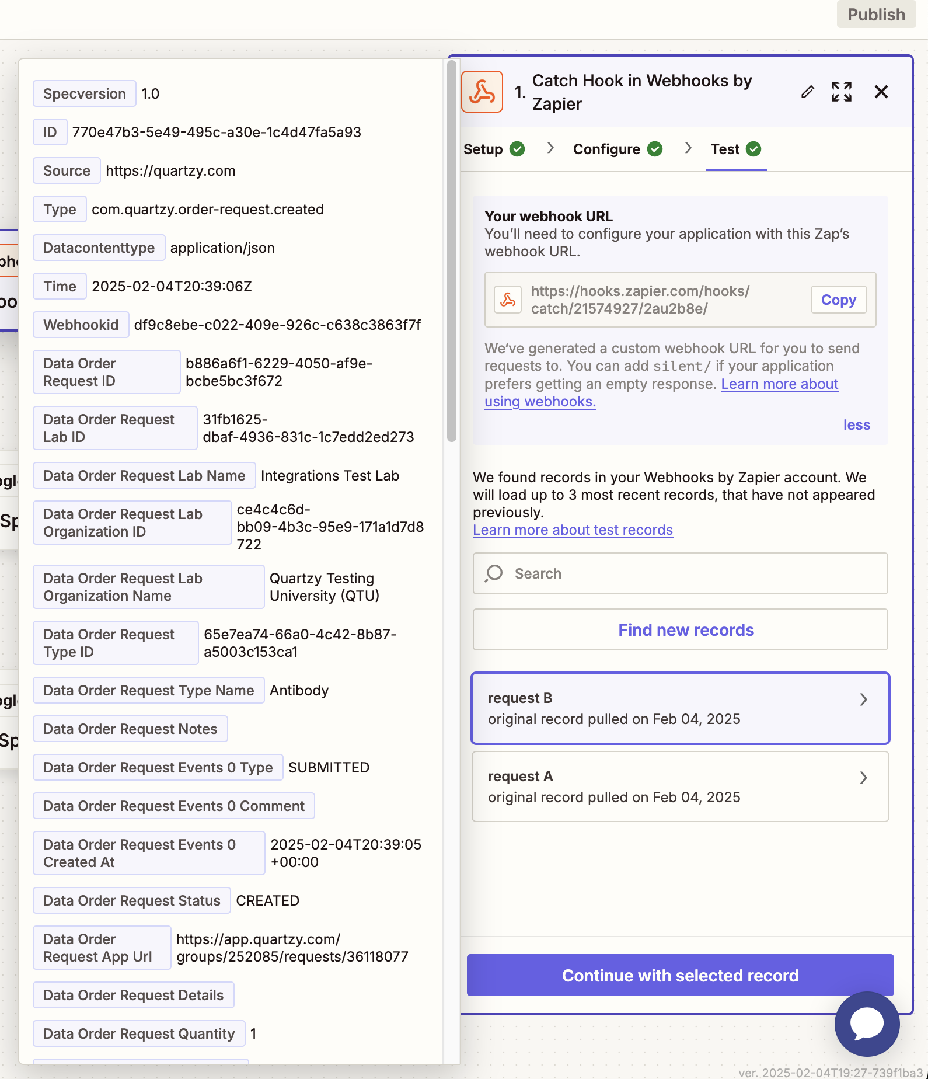This screenshot has width=928, height=1079.
Task: Click the Datacontenttype field label
Action: 99,248
